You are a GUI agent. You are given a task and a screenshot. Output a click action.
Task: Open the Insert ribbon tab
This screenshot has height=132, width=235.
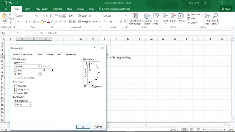(28, 9)
